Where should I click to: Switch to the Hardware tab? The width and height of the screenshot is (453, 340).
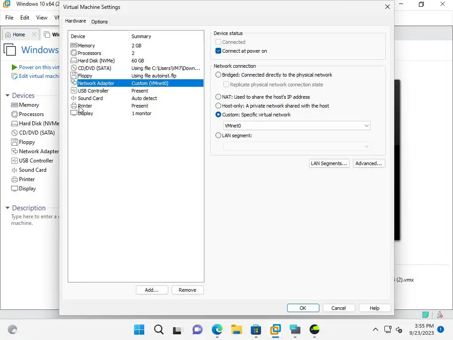point(75,21)
